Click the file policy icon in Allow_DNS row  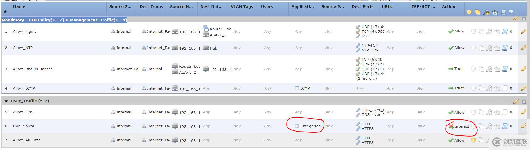click(481, 112)
